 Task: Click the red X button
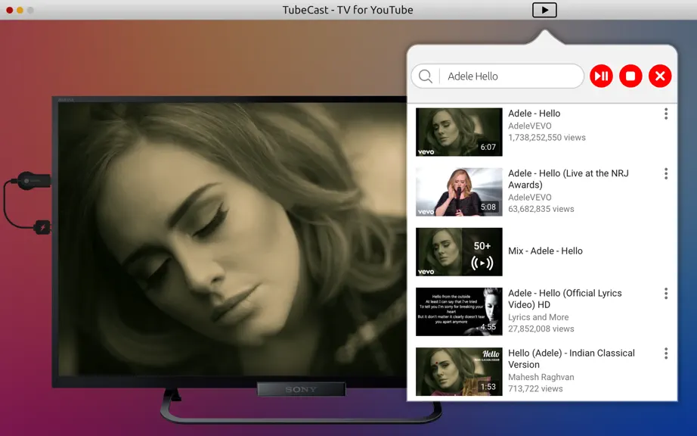[x=660, y=76]
